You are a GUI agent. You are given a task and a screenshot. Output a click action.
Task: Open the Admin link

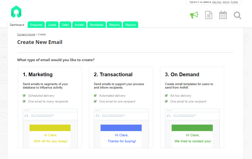pos(226,2)
